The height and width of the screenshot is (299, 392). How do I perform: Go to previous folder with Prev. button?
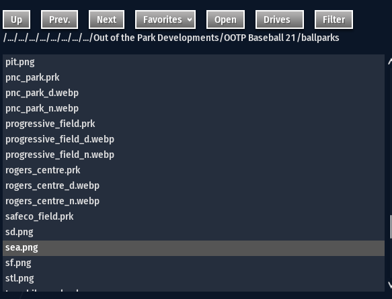(x=59, y=19)
